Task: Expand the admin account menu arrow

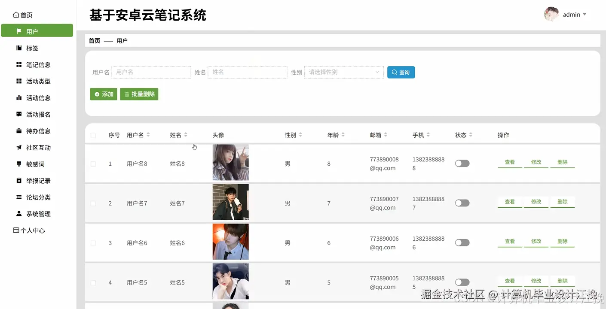Action: click(x=584, y=15)
